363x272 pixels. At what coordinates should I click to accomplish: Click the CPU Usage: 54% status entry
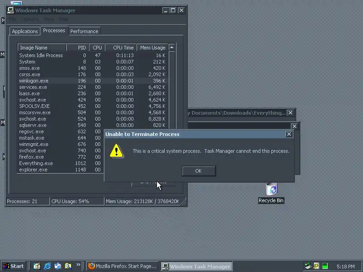(77, 201)
